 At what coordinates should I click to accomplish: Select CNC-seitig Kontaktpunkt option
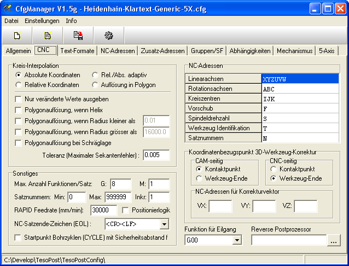coord(273,169)
